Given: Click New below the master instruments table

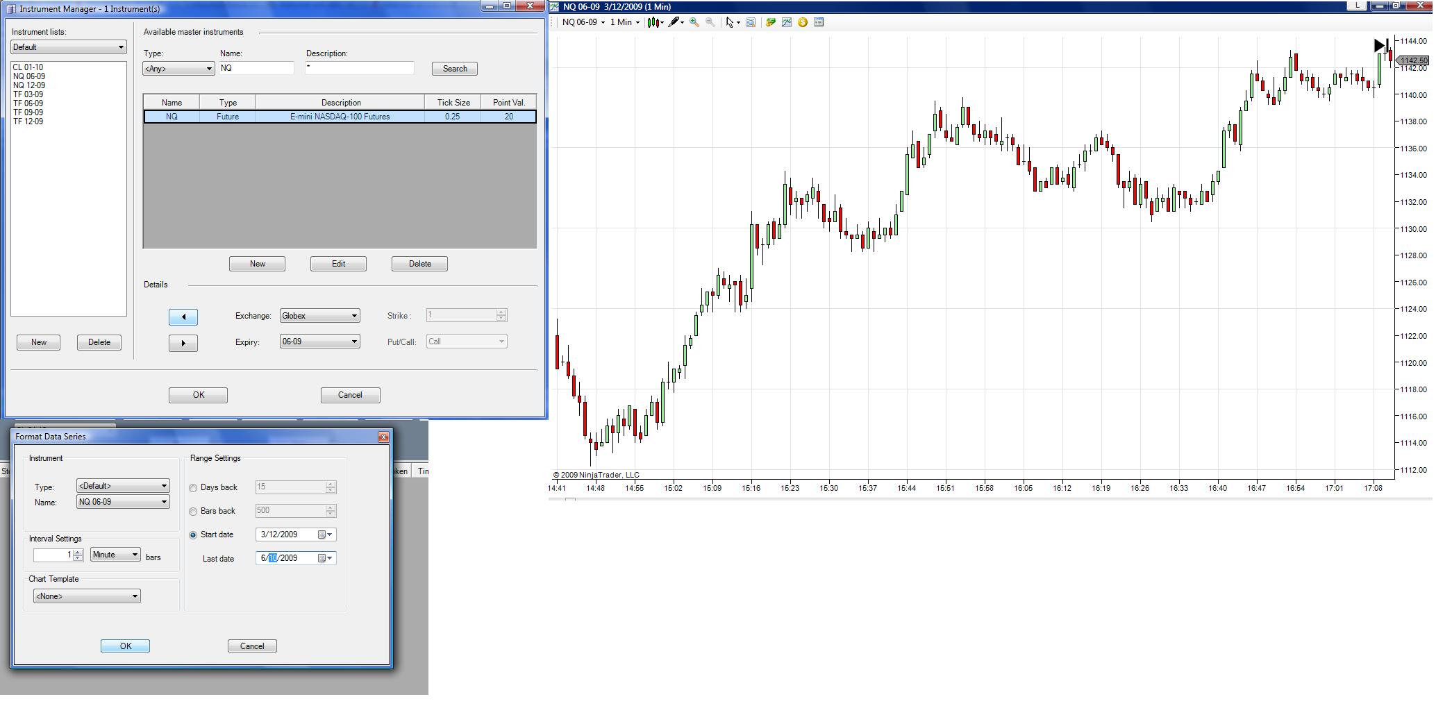Looking at the screenshot, I should (x=257, y=264).
